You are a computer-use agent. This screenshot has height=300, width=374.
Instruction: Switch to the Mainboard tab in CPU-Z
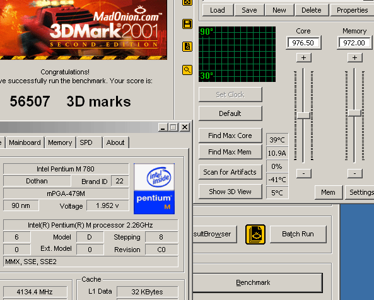tap(25, 142)
